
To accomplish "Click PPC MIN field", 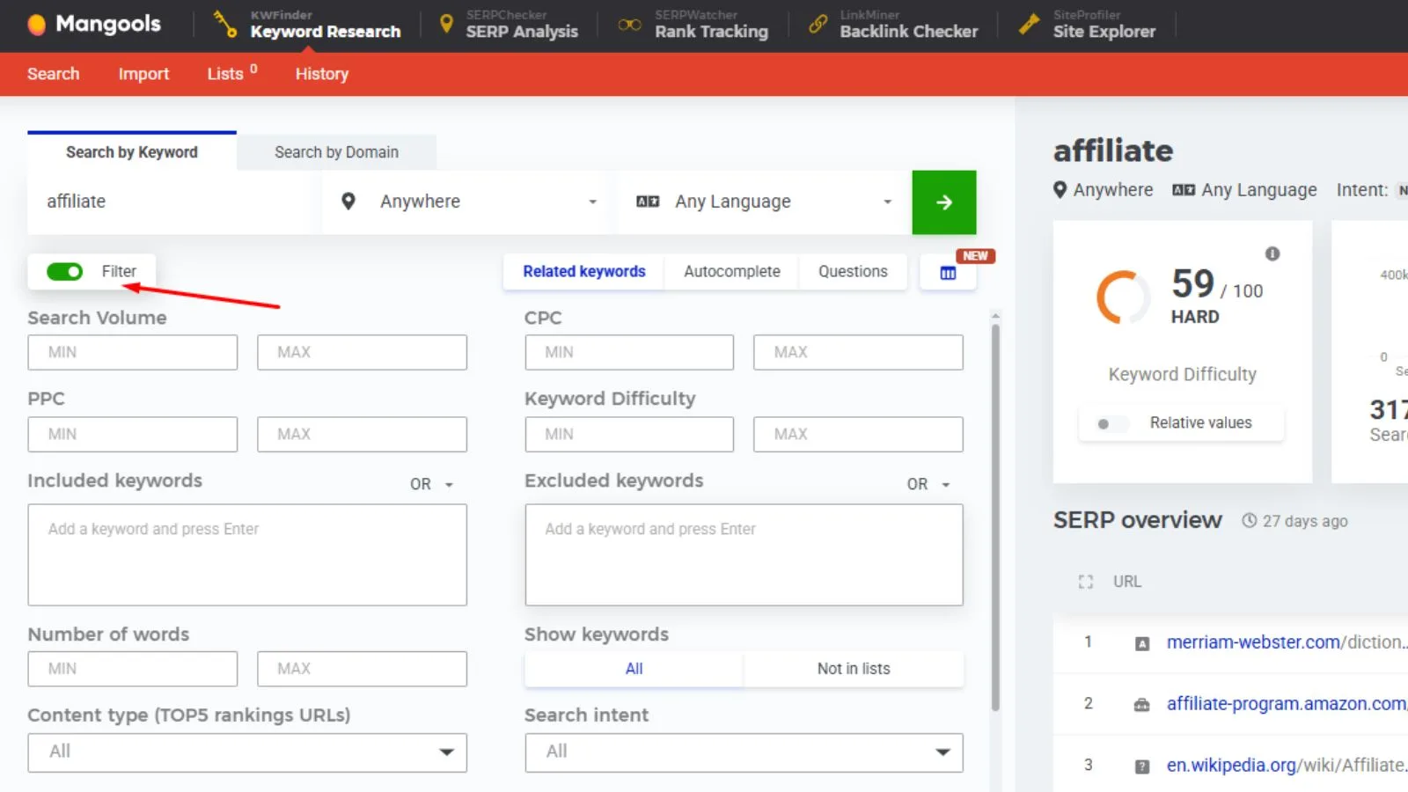I will [x=133, y=434].
